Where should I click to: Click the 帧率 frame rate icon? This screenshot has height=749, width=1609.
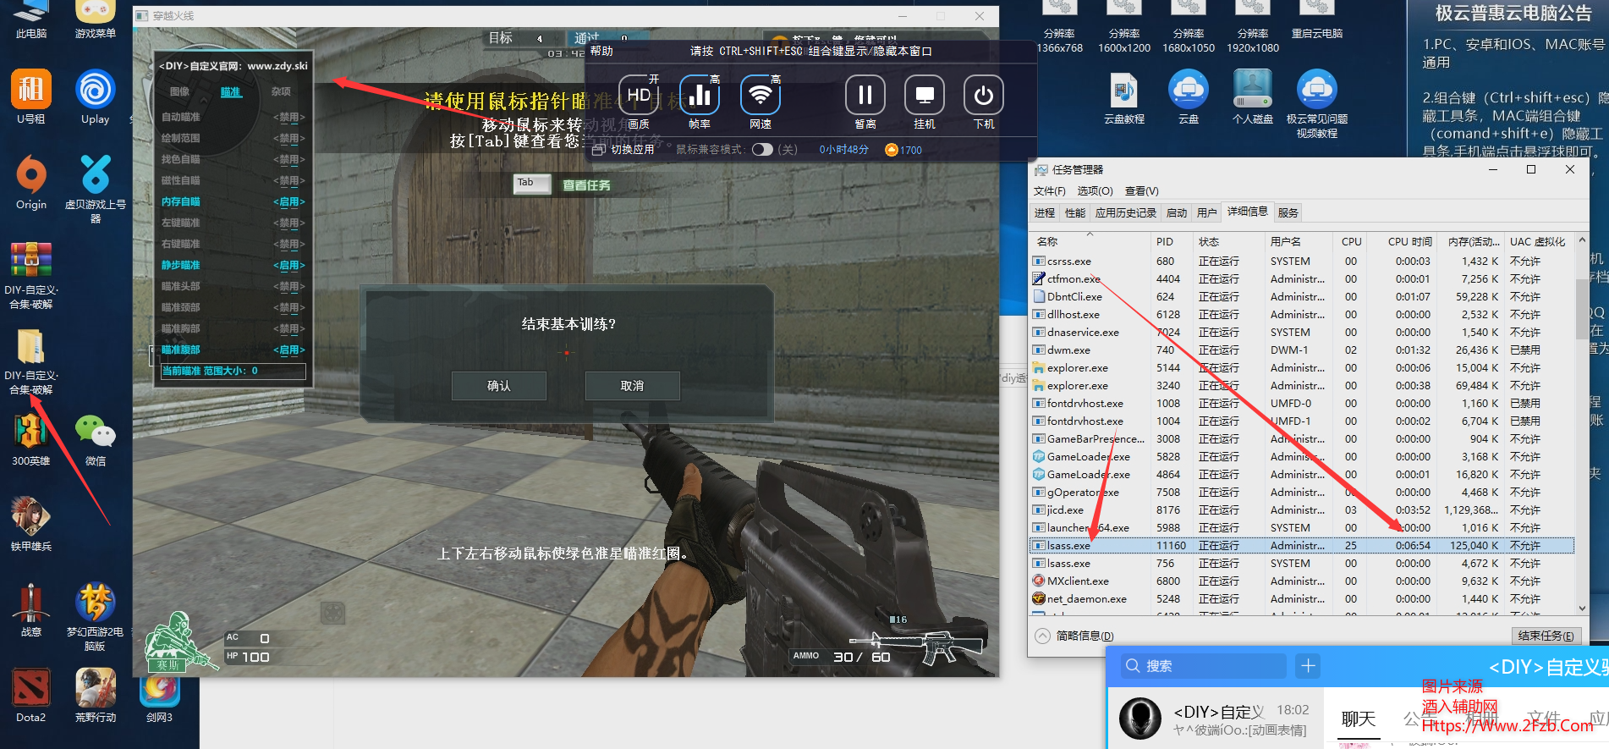[700, 96]
